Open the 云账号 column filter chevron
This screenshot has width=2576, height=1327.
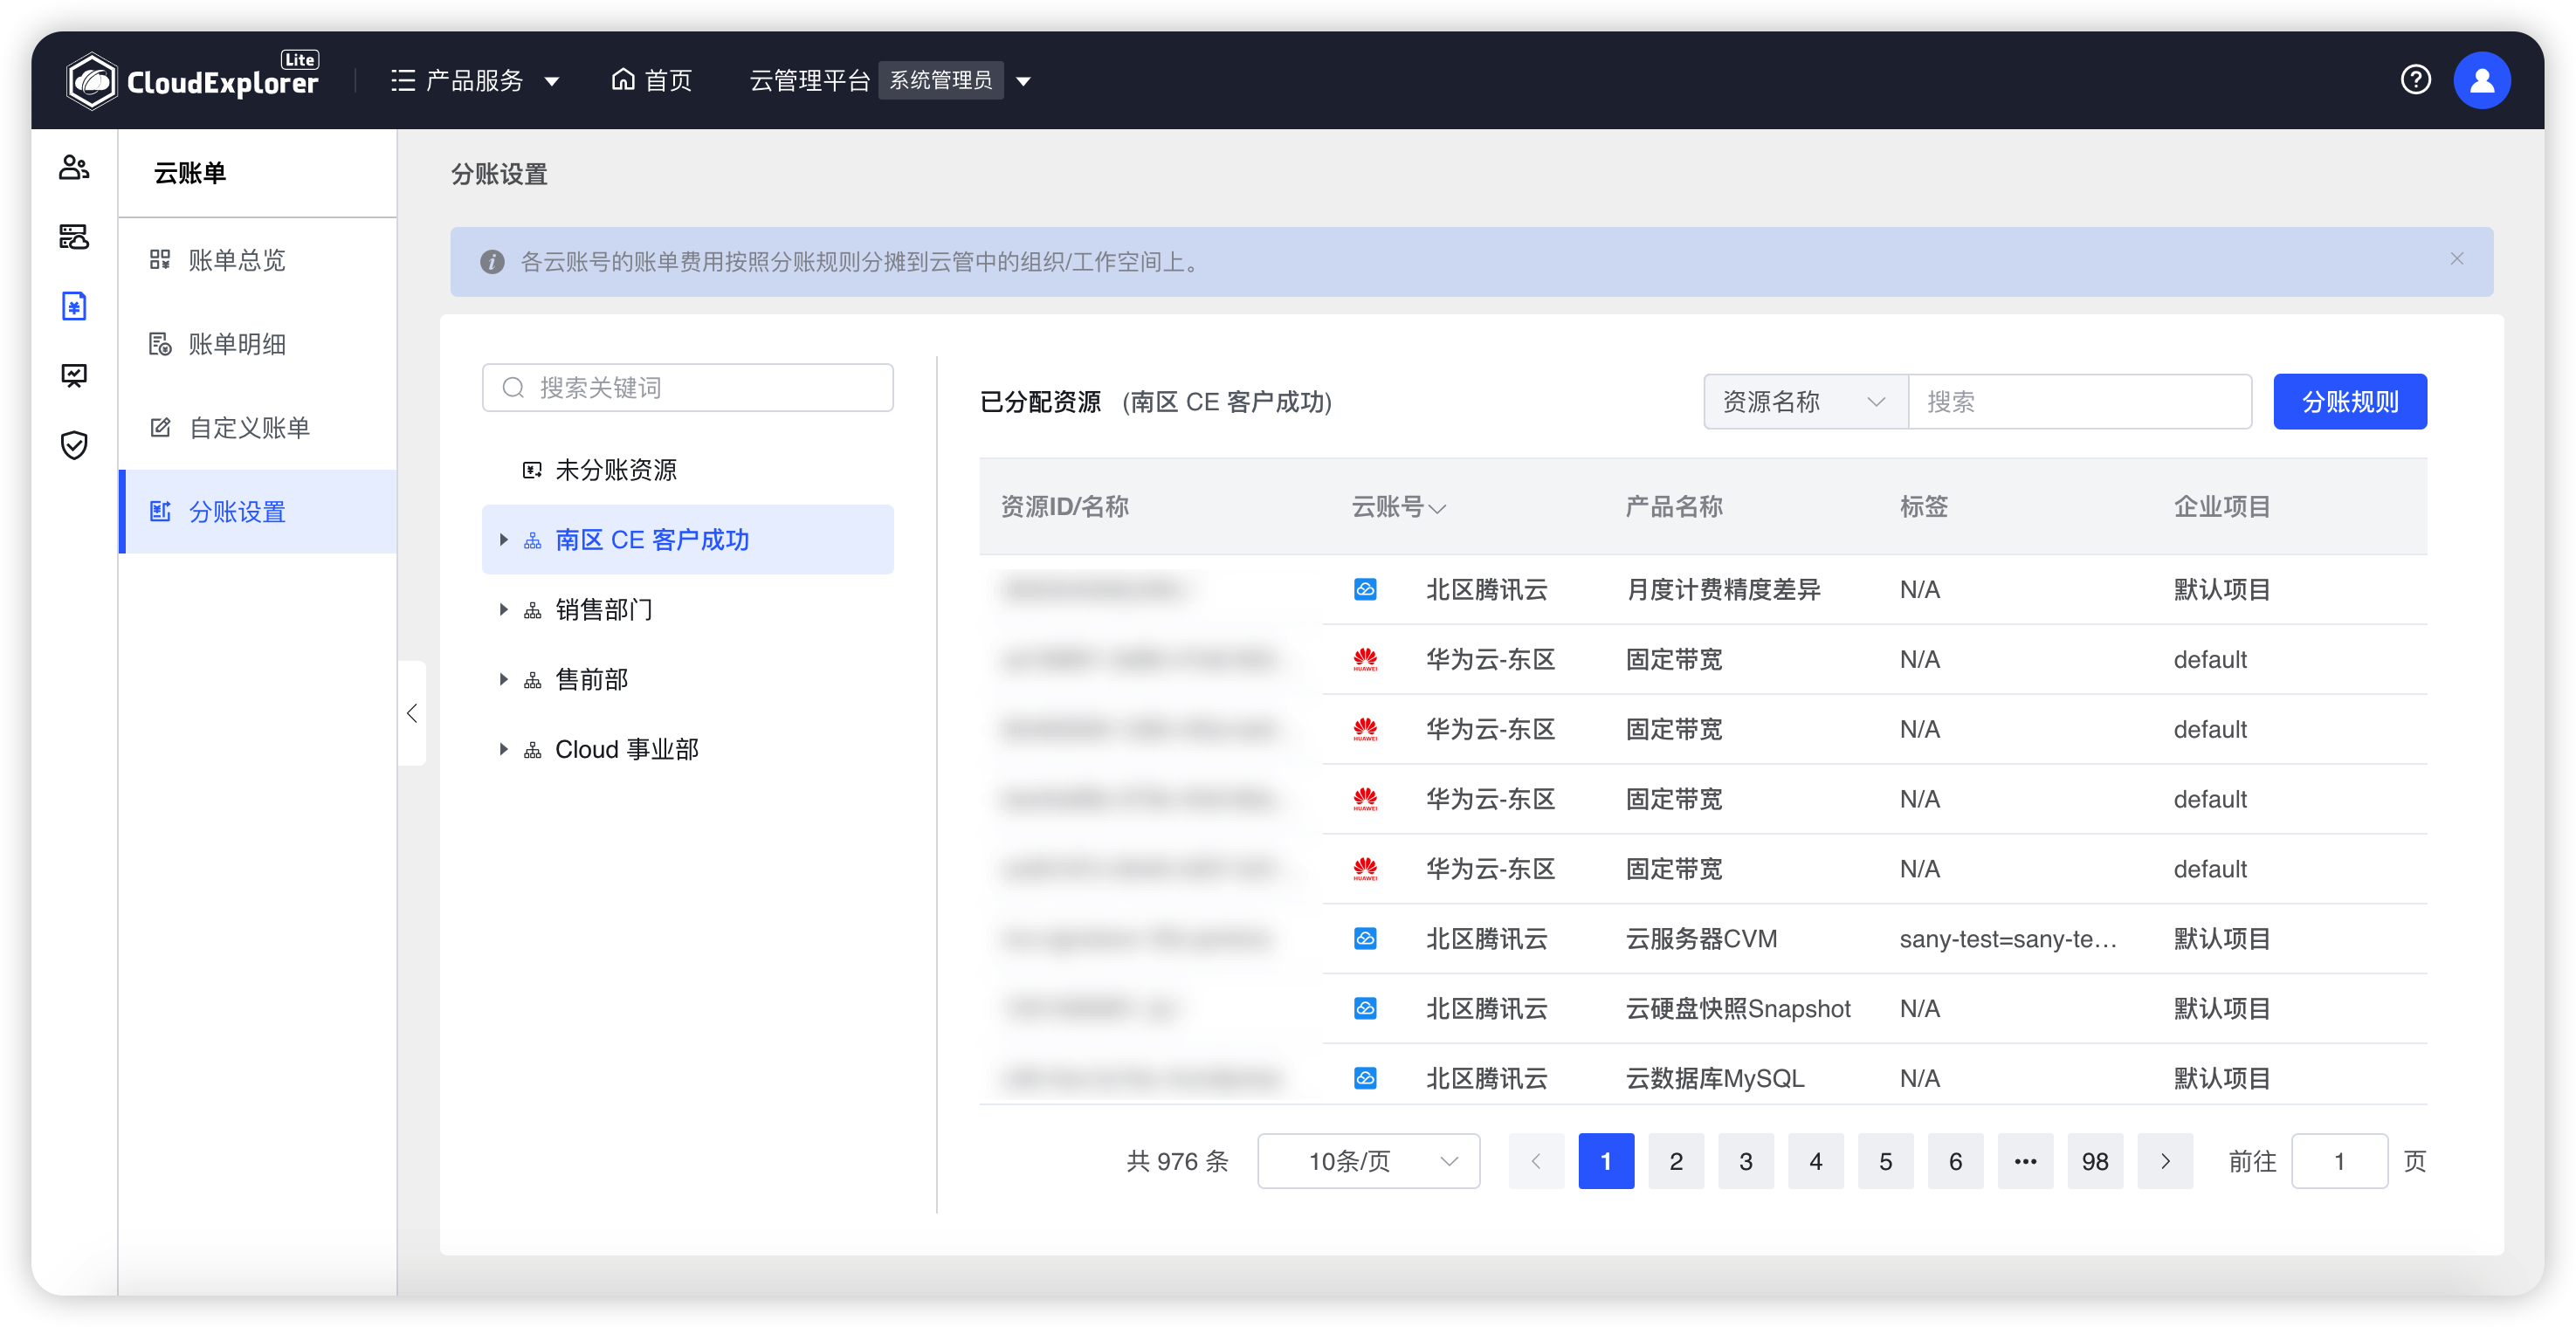[x=1437, y=509]
